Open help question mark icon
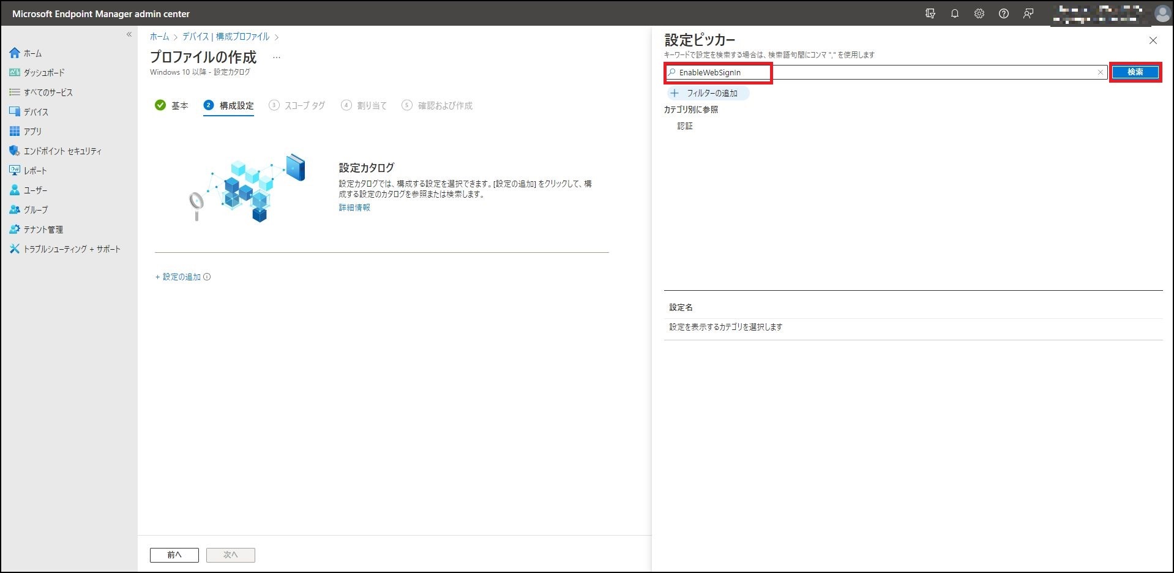This screenshot has width=1174, height=573. 1004,13
